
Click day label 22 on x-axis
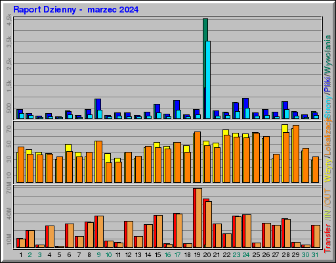[x=226, y=255]
